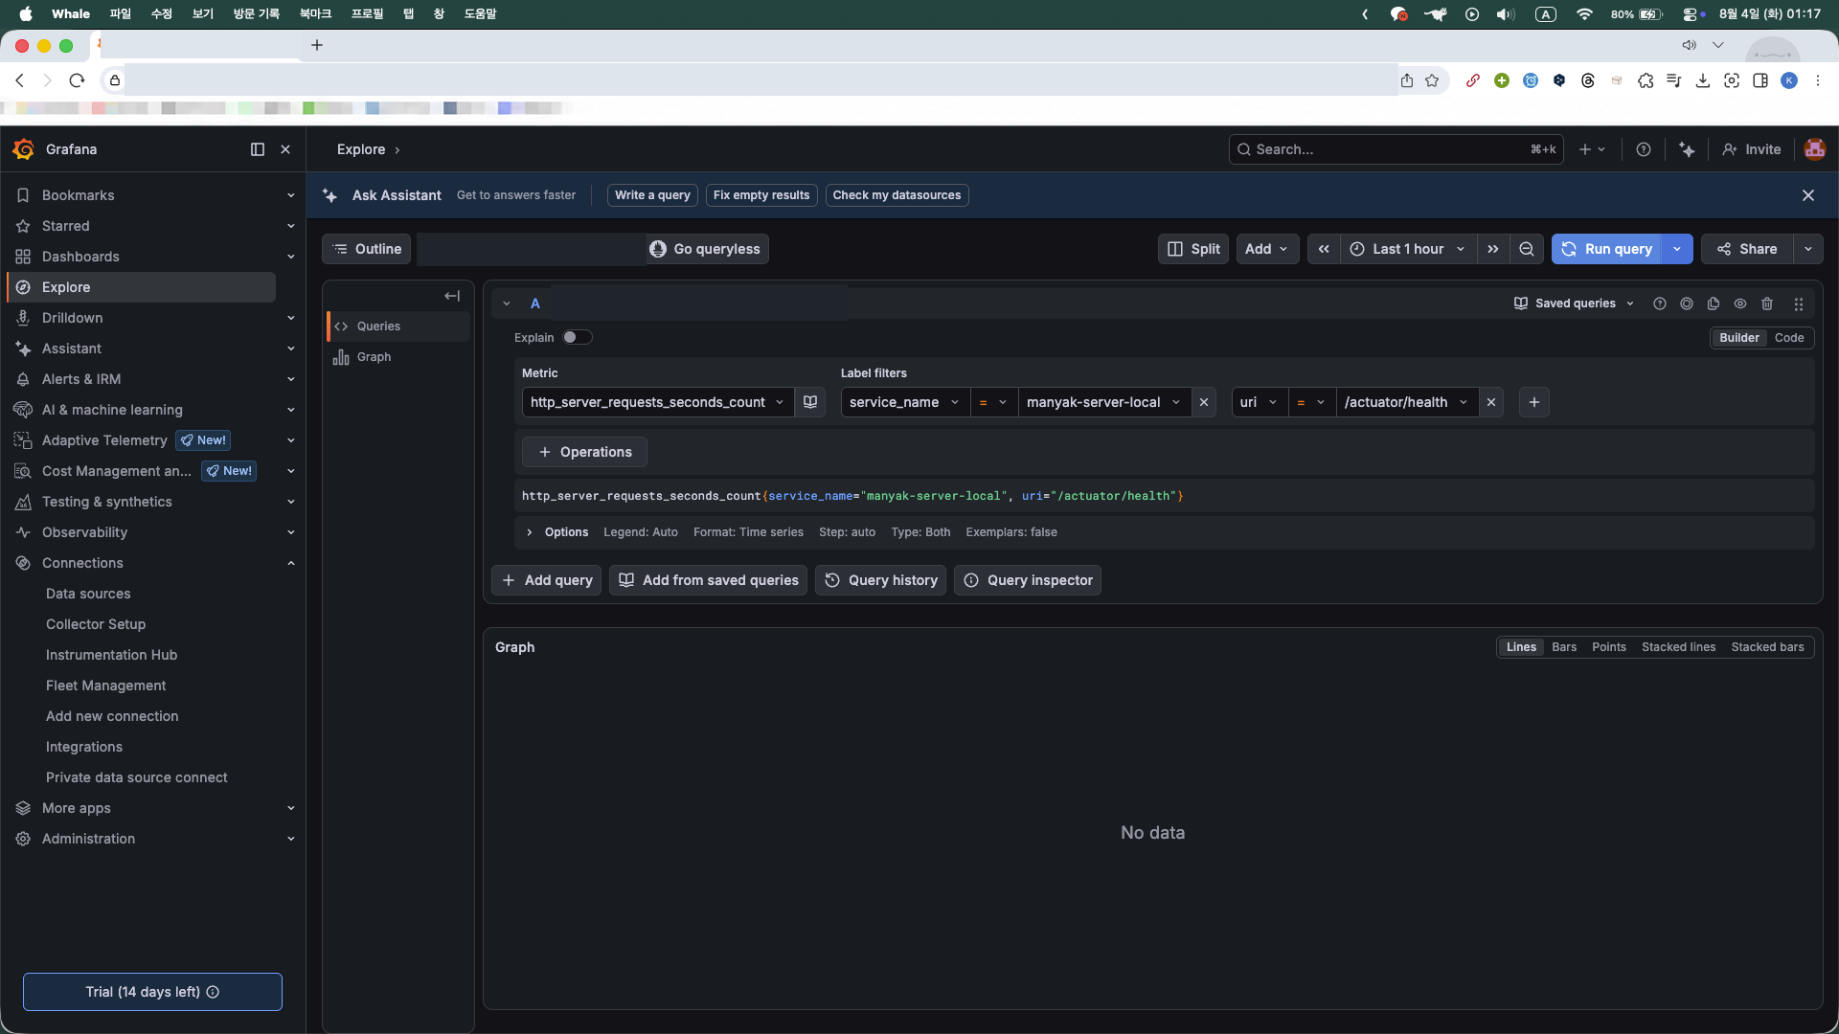Click the query A save/circle icon
Viewport: 1839px width, 1034px height.
click(x=1687, y=303)
